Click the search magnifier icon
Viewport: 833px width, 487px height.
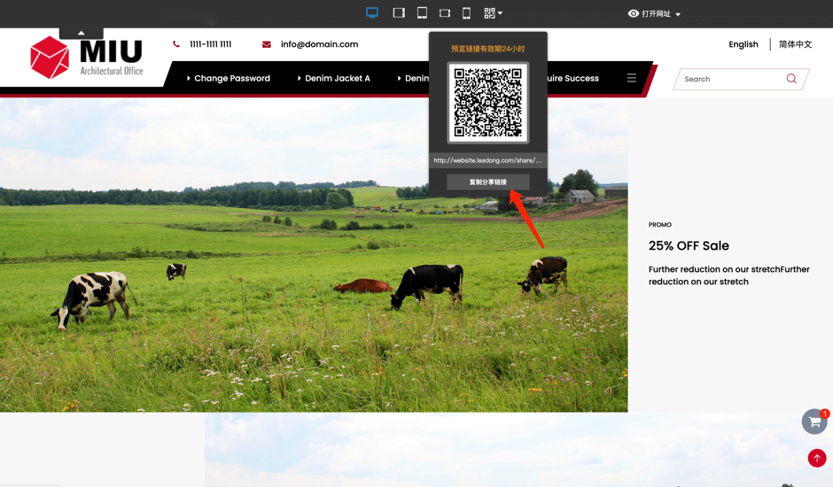pos(791,79)
